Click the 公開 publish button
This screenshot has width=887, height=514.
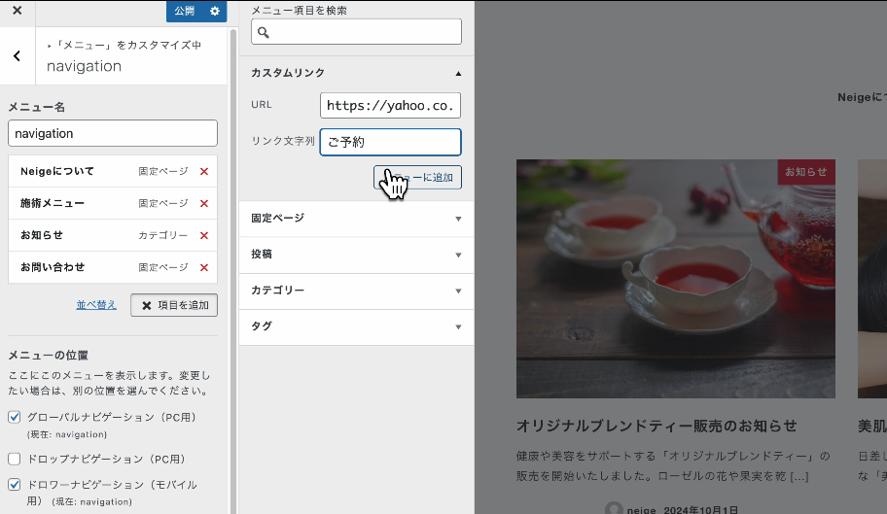click(185, 11)
